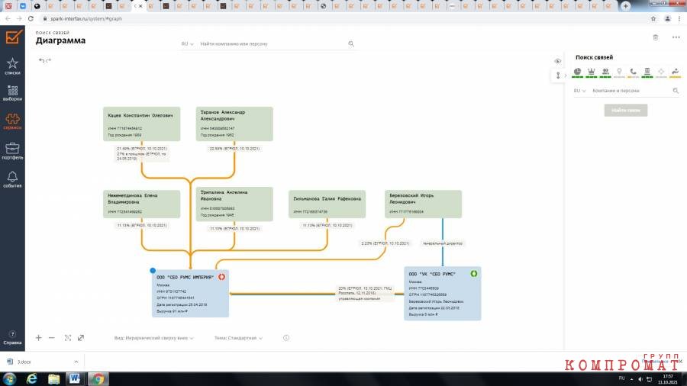Click browser address bar URL
The height and width of the screenshot is (386, 687).
click(x=86, y=19)
